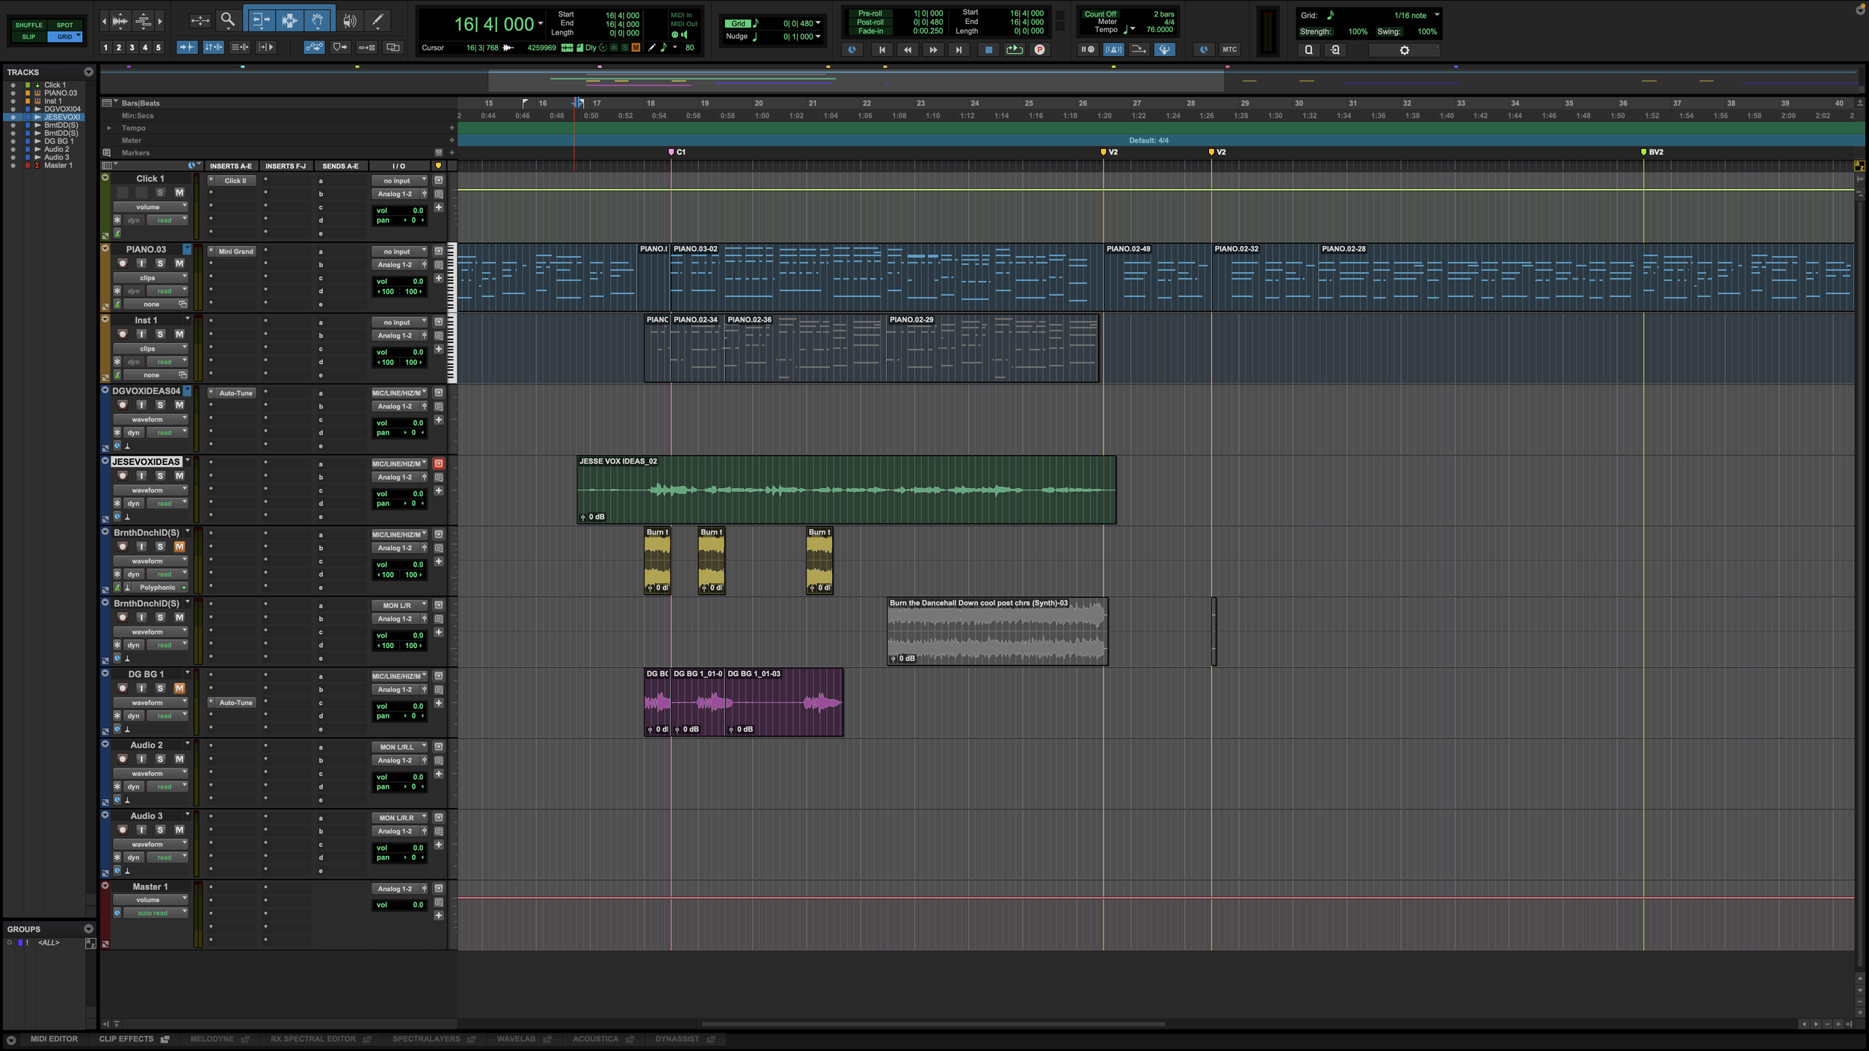Select the Pencil tool
1869x1051 pixels.
[378, 20]
